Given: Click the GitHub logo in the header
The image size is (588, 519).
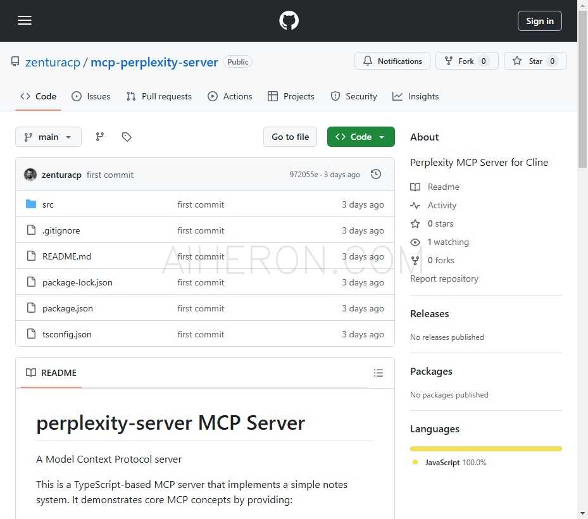Looking at the screenshot, I should [289, 20].
